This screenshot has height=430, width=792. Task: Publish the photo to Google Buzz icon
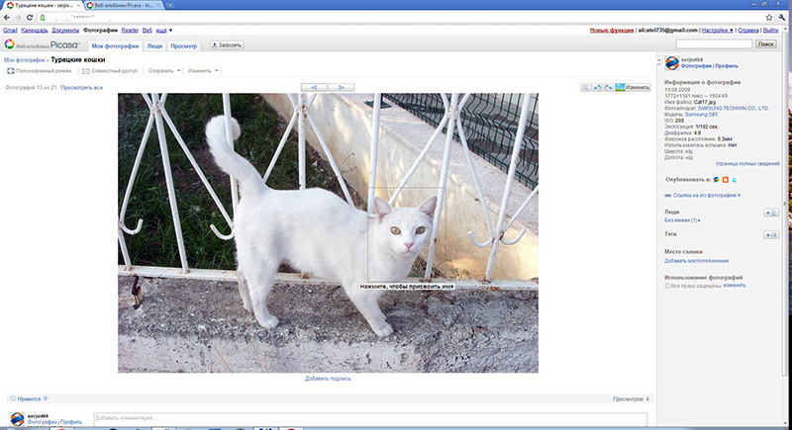click(x=717, y=180)
